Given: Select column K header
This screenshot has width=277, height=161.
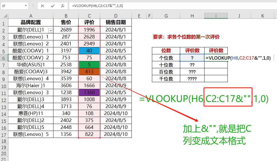Looking at the screenshot, I should [263, 16].
